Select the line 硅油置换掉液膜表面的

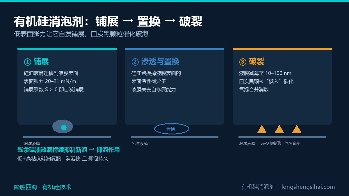click(156, 73)
